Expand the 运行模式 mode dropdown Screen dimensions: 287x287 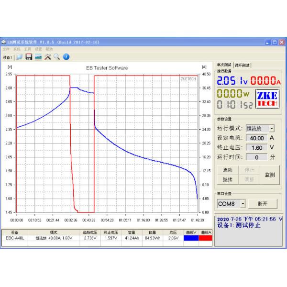pos(272,128)
